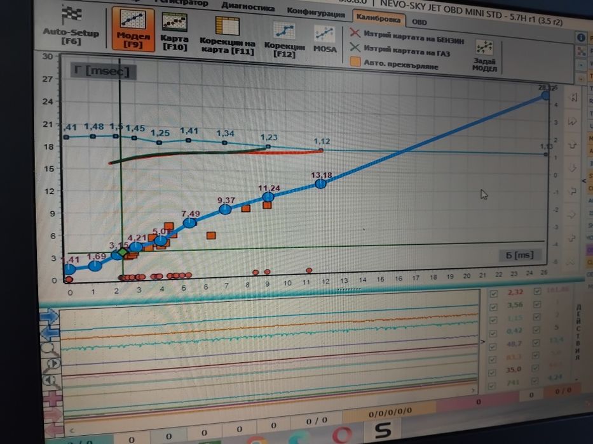Select the Модел [F9] view

[133, 29]
